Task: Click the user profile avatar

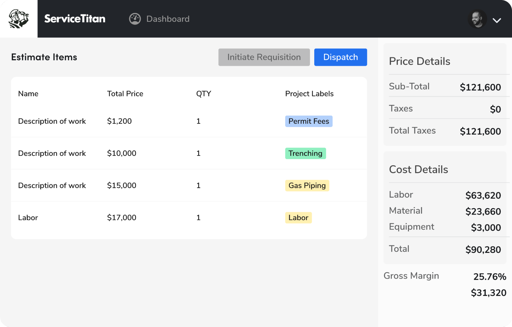Action: point(477,19)
